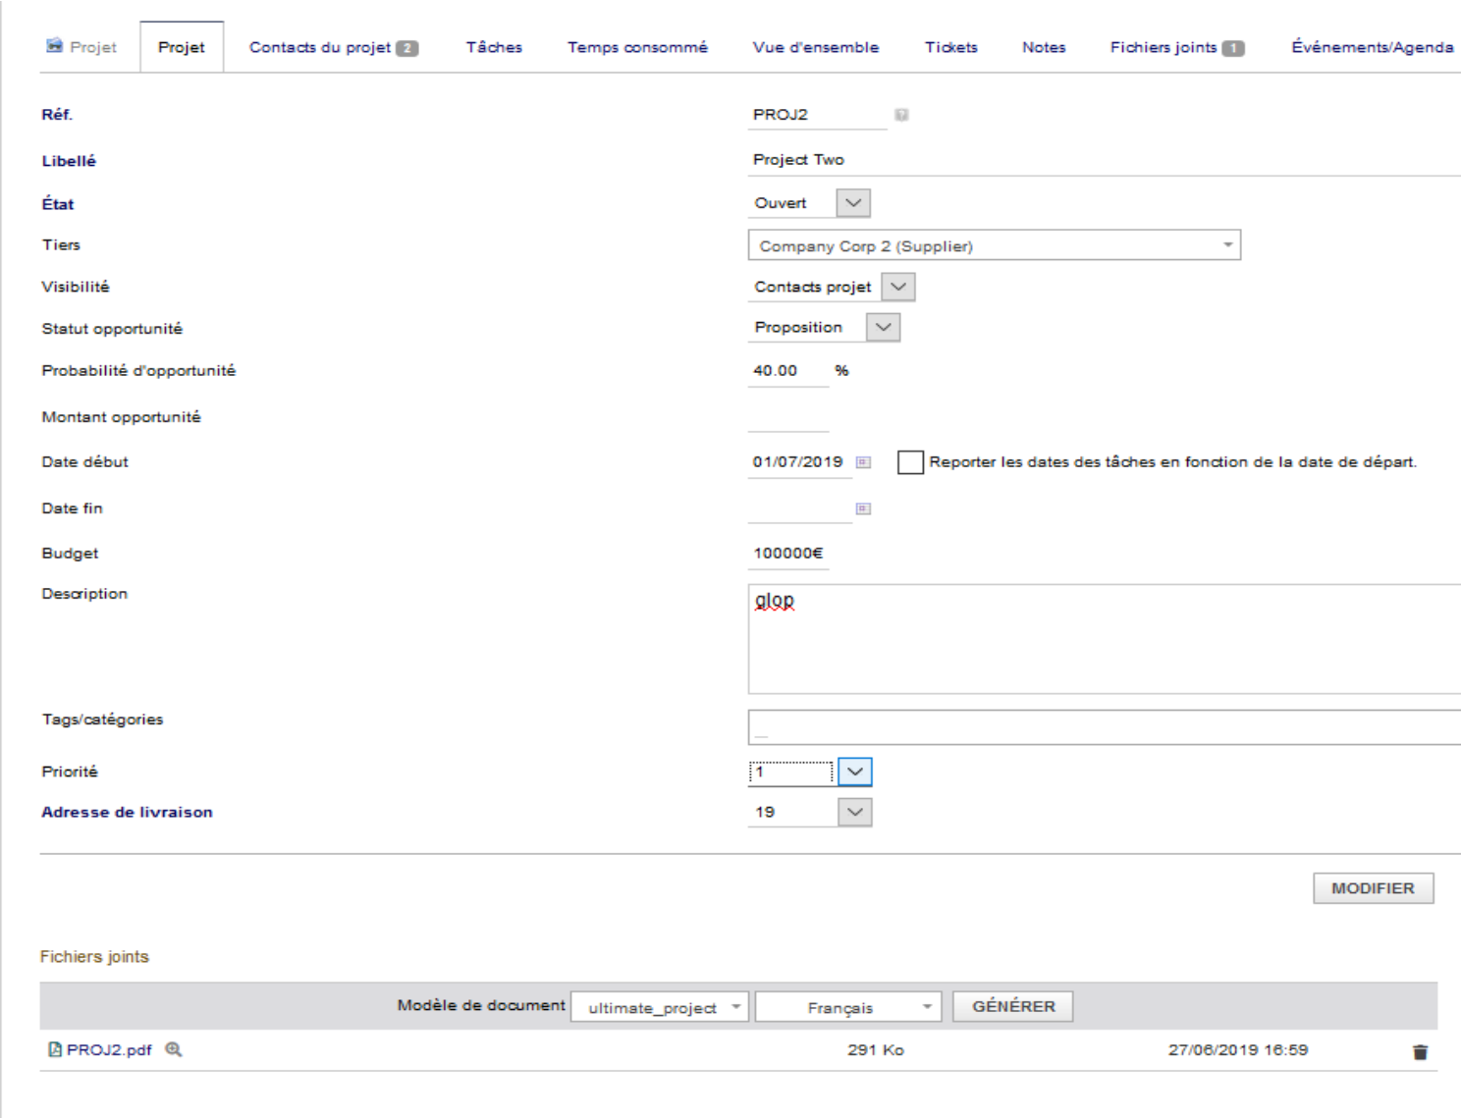
Task: Toggle Reporter les dates des tâches checkbox
Action: [910, 462]
